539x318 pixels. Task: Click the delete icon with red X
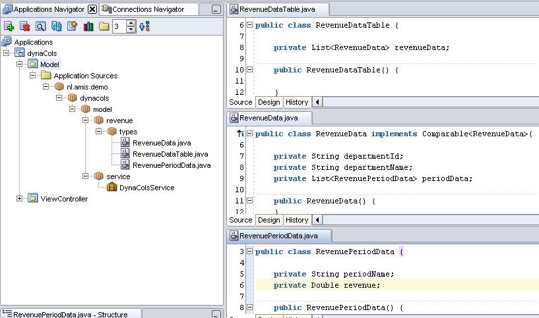24,26
